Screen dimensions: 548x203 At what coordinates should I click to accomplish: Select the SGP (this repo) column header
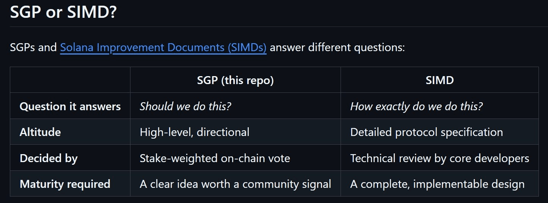[235, 80]
